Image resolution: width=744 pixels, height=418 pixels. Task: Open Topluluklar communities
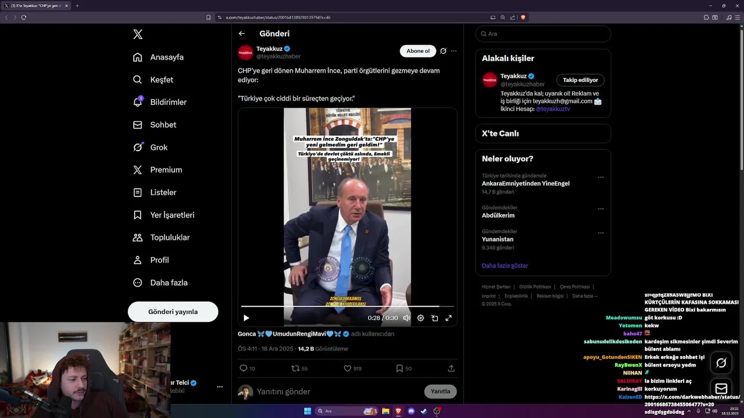tap(161, 237)
